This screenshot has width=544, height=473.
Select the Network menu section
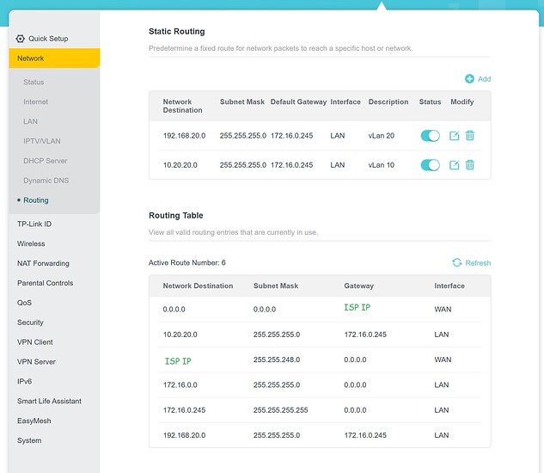[54, 58]
